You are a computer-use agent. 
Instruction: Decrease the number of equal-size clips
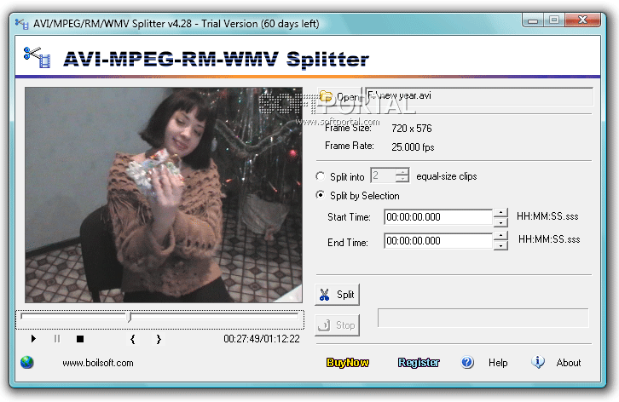click(402, 179)
